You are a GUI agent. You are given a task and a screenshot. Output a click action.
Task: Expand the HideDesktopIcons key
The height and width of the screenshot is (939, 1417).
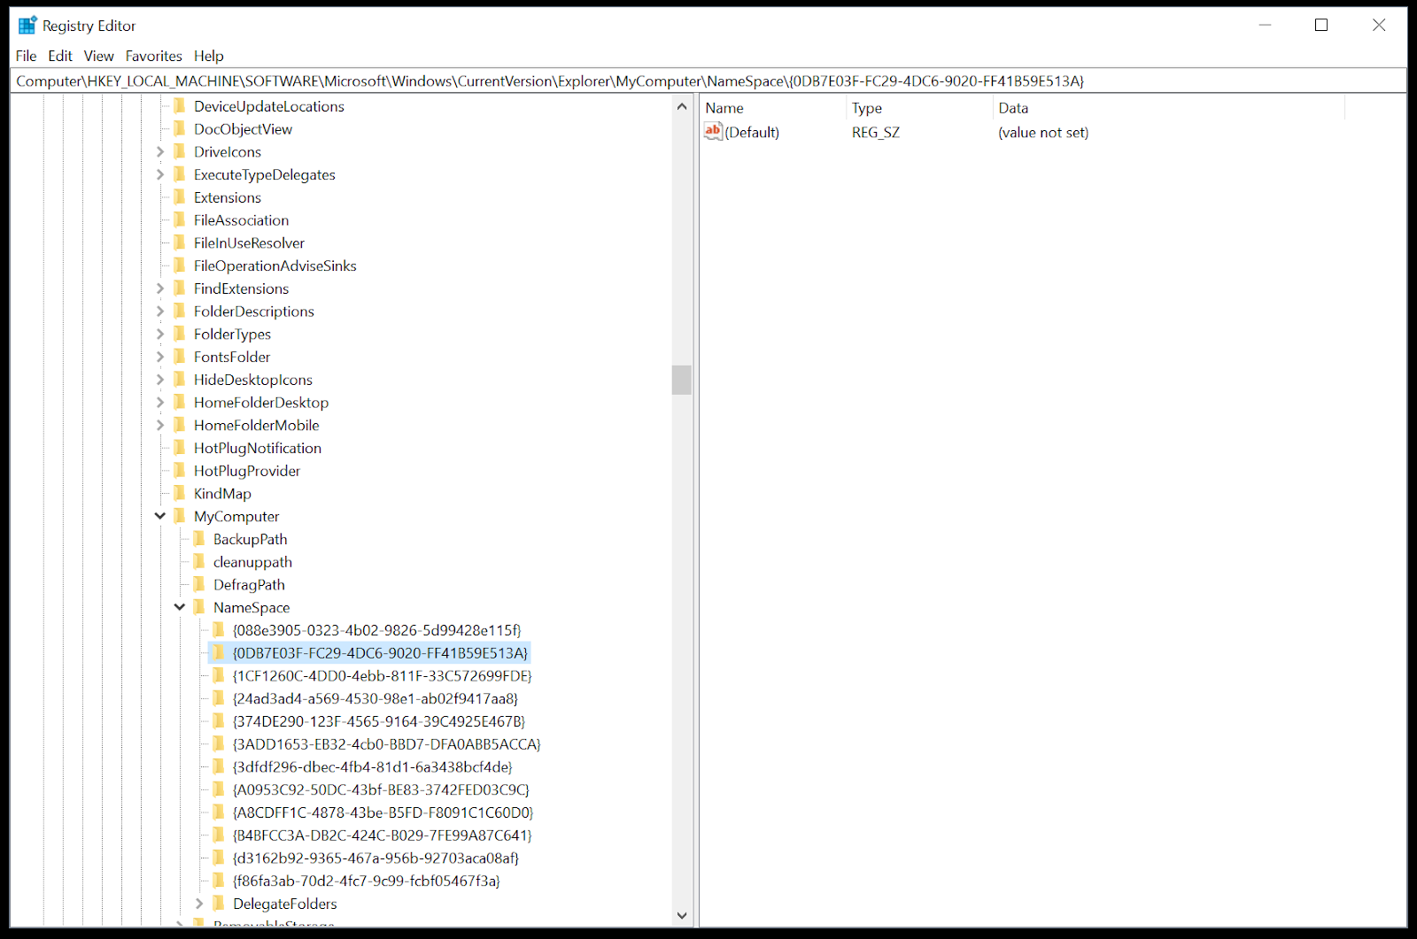click(160, 380)
